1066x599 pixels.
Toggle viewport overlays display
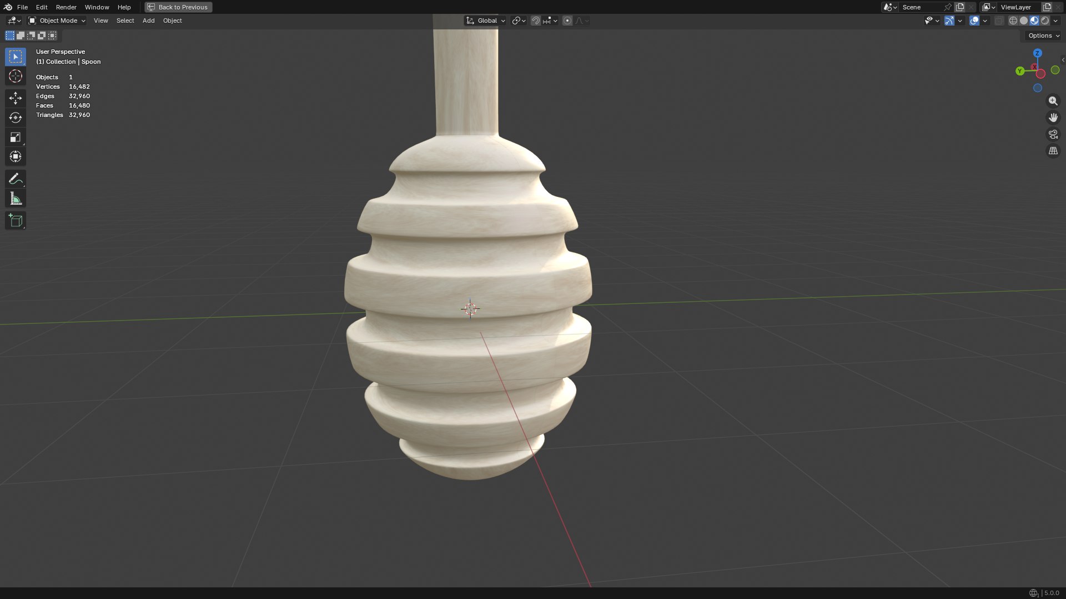click(974, 21)
